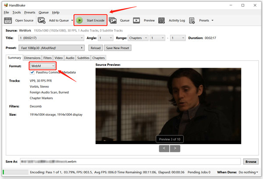
Task: Click the Start Encode label
Action: coord(96,21)
